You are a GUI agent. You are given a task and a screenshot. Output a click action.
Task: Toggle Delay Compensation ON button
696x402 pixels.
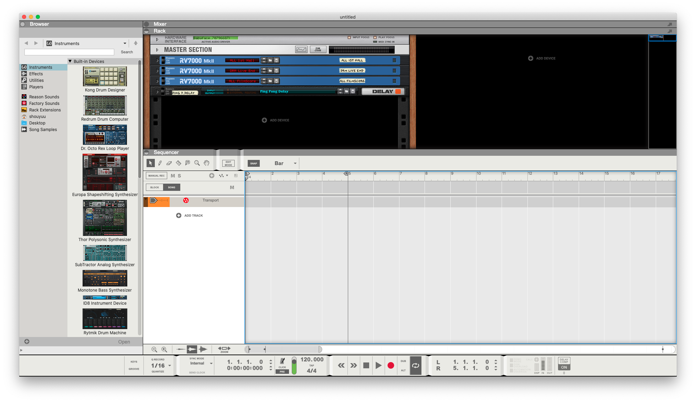click(x=564, y=367)
